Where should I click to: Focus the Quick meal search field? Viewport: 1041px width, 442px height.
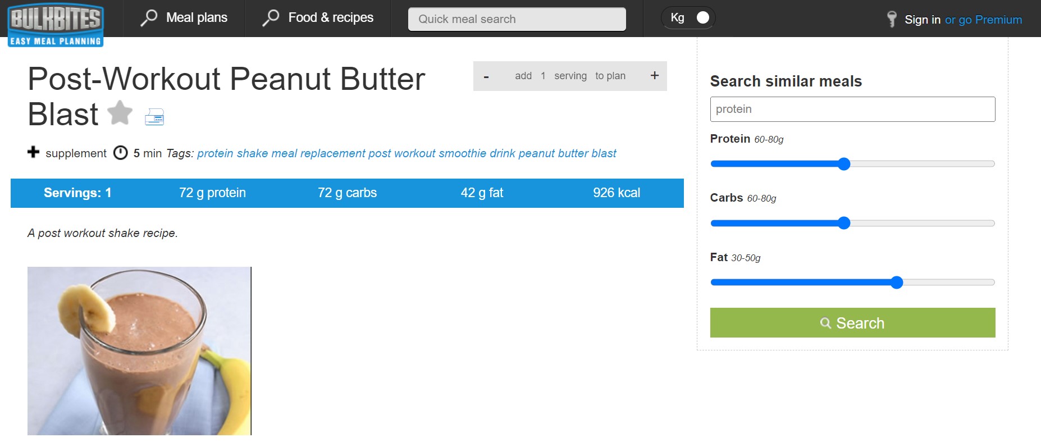coord(517,19)
